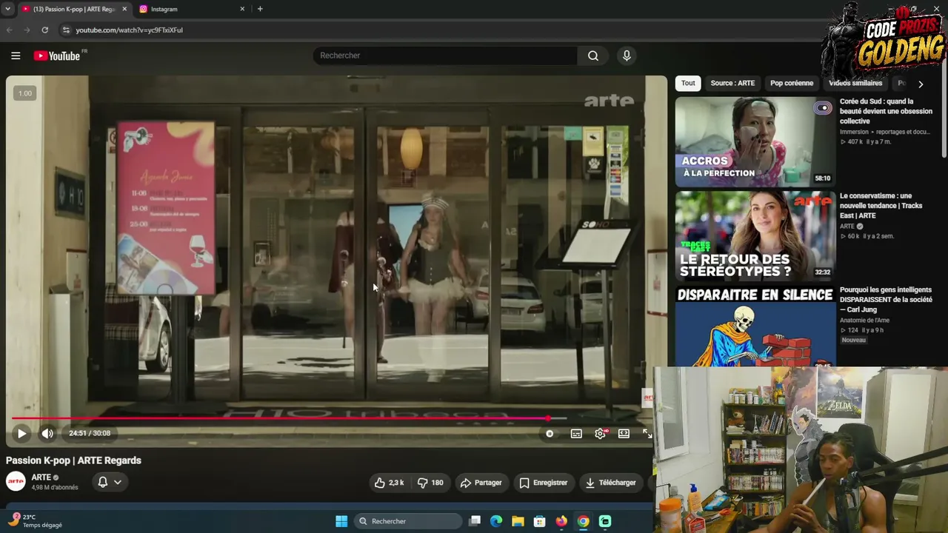948x533 pixels.
Task: Open the ARTE channel avatar
Action: click(x=16, y=481)
